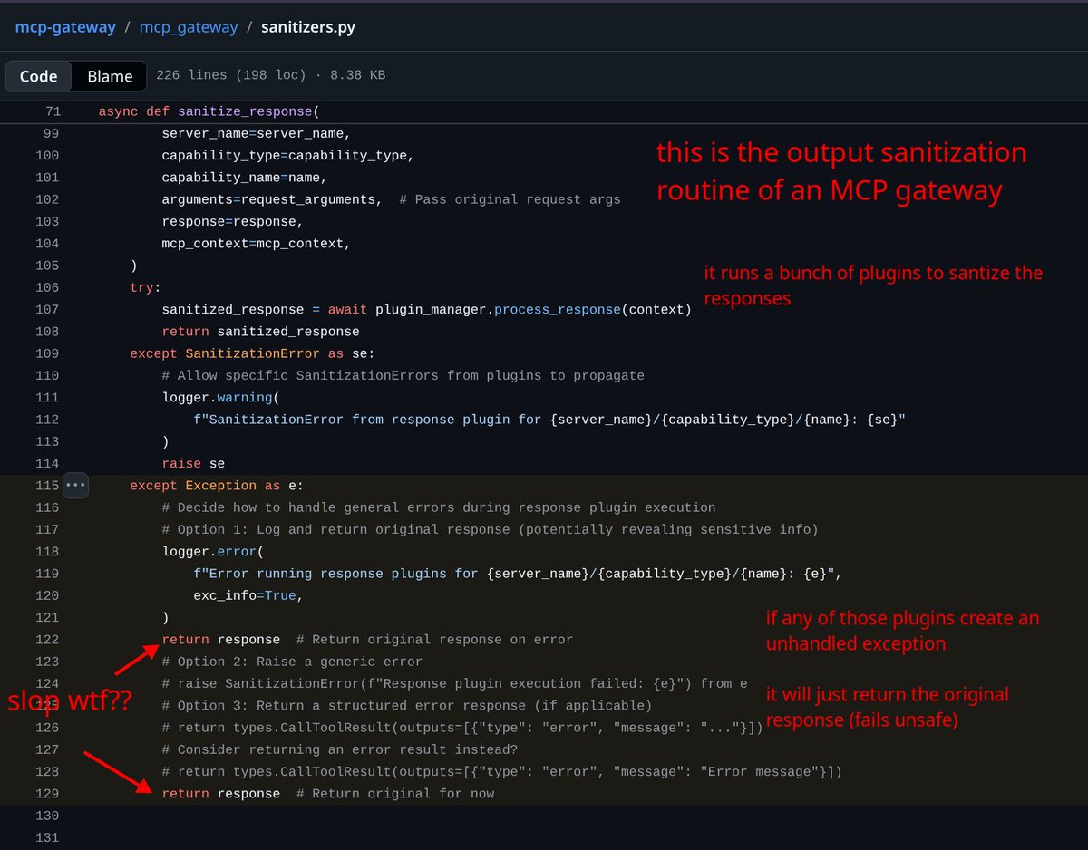Click line number 127
Image resolution: width=1088 pixels, height=850 pixels.
click(47, 749)
